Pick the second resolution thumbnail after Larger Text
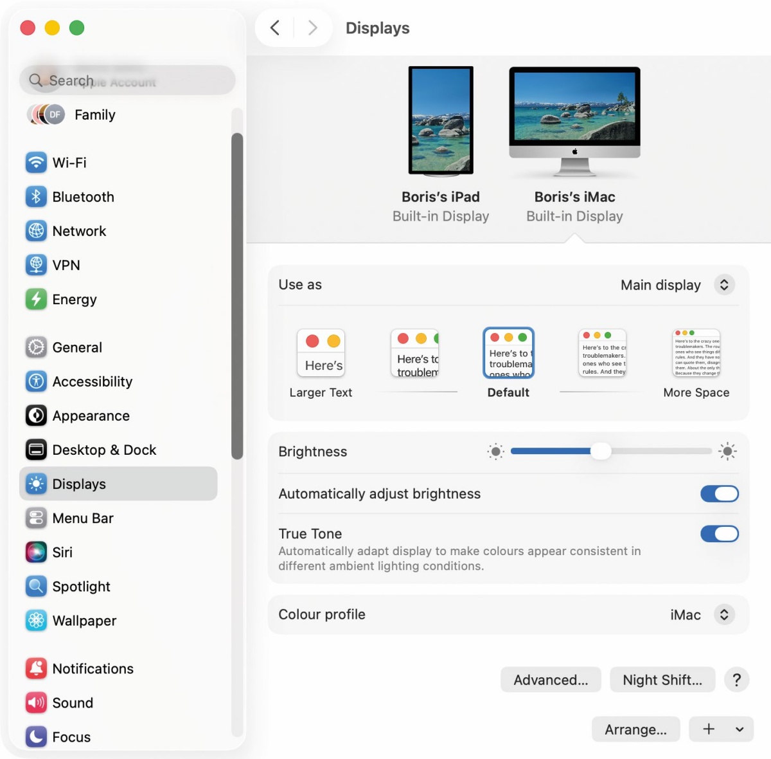 (415, 353)
